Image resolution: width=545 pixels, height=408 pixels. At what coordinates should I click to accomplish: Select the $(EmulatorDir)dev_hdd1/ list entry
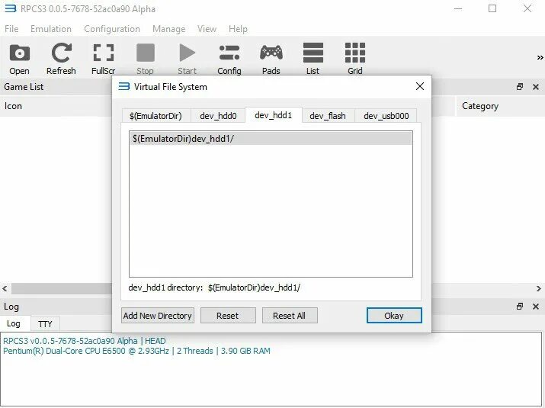[x=271, y=139]
